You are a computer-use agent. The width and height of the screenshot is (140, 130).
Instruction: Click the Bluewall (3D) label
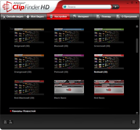[x=61, y=46]
